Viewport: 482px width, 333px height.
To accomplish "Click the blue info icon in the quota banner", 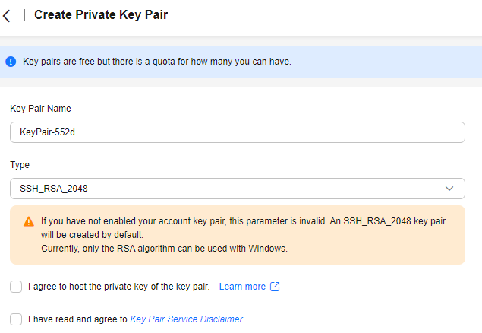I will [x=11, y=61].
